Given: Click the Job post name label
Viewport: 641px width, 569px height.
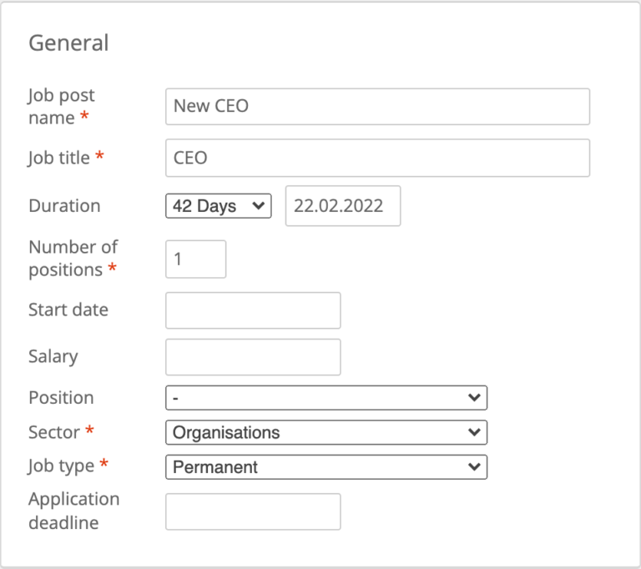Looking at the screenshot, I should click(61, 107).
